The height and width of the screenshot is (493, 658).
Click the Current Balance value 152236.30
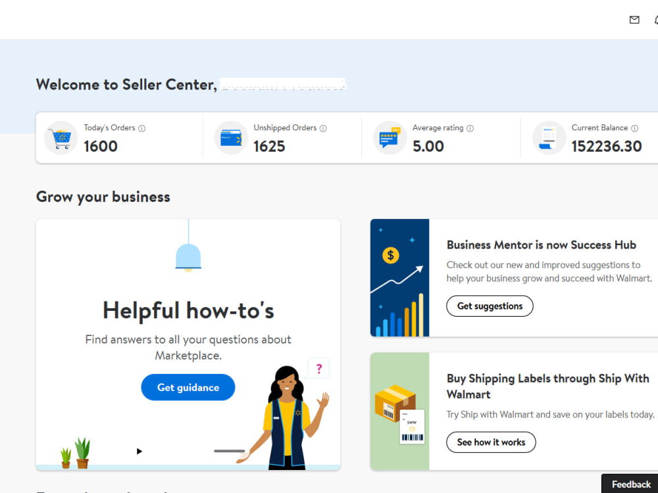click(607, 147)
